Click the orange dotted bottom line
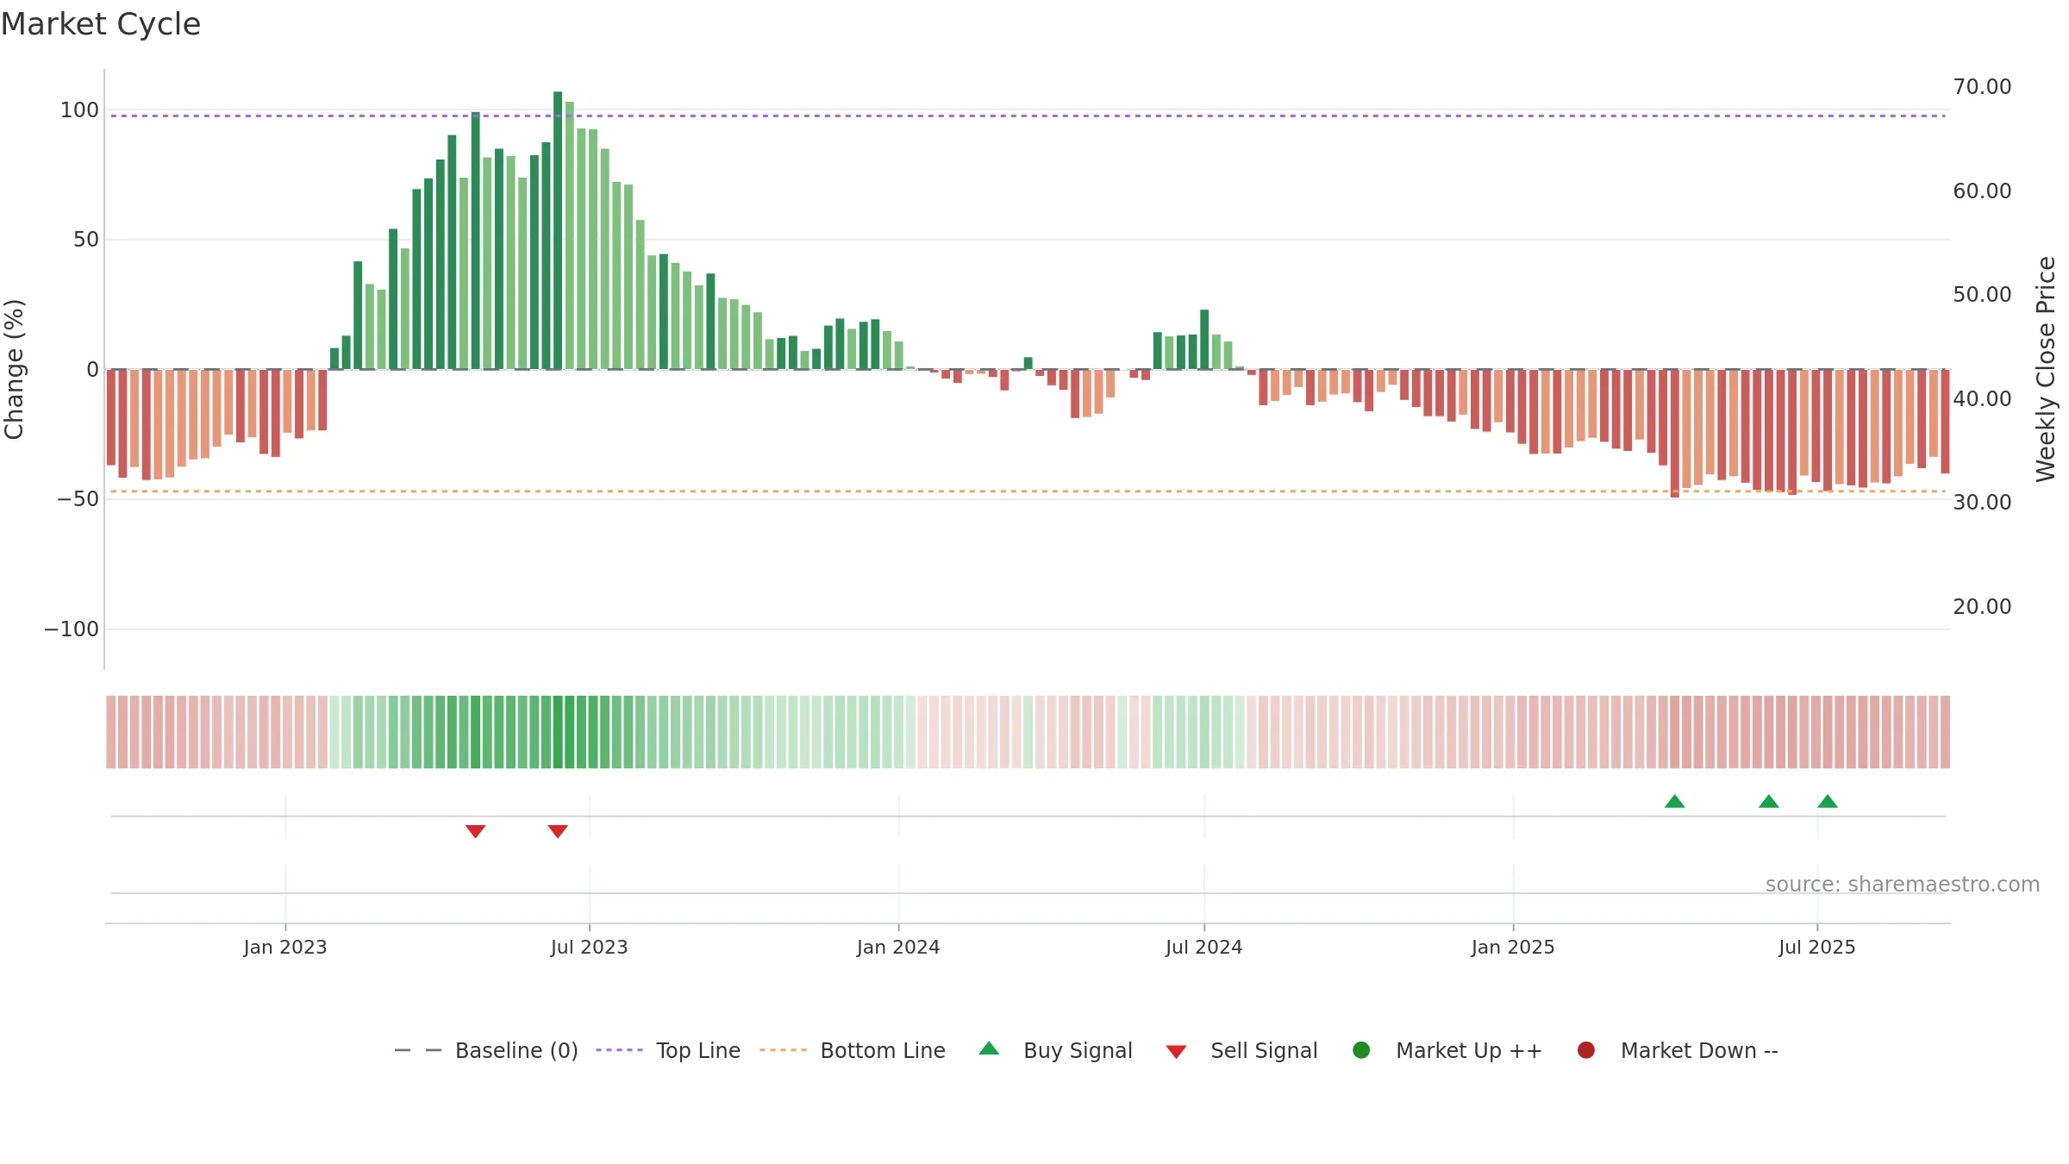 pos(1028,491)
